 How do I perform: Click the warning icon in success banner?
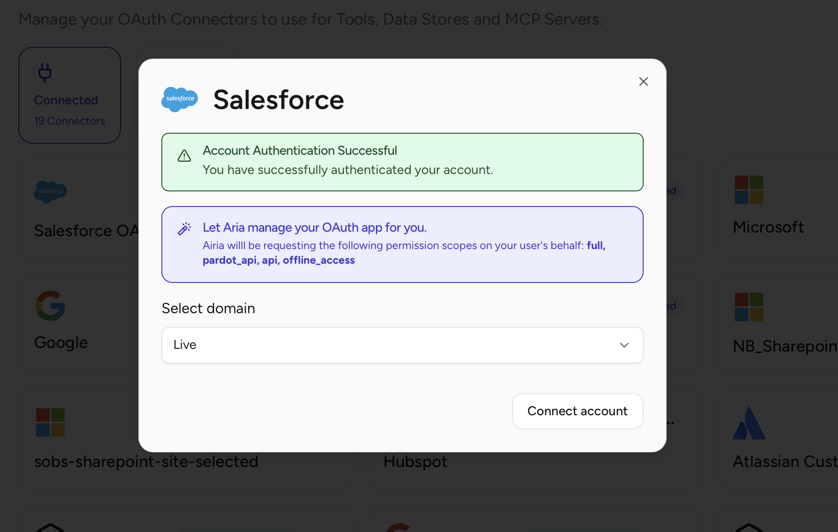[184, 156]
